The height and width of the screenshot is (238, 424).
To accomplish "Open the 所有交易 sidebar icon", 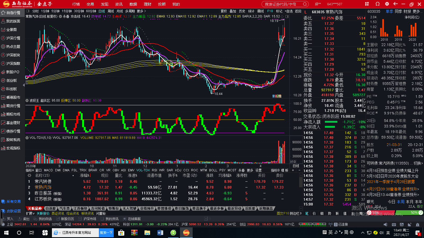I will [x=3, y=202].
